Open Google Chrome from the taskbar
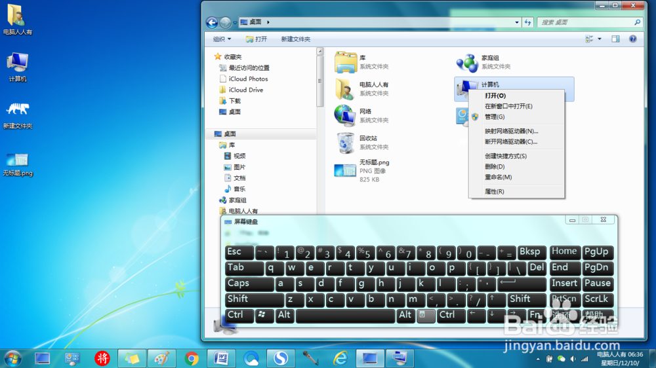Screen dimensions: 656x368 pos(192,358)
